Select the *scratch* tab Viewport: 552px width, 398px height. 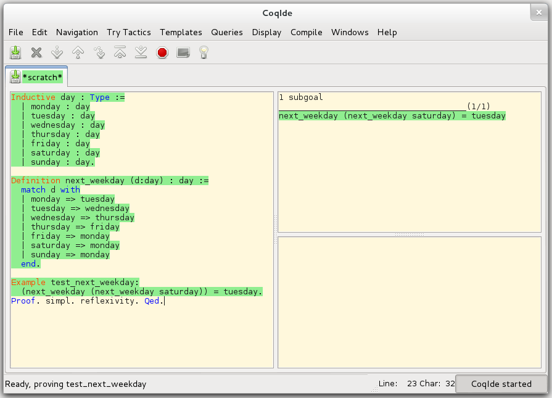point(36,77)
